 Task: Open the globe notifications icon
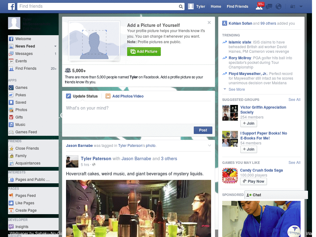point(278,6)
